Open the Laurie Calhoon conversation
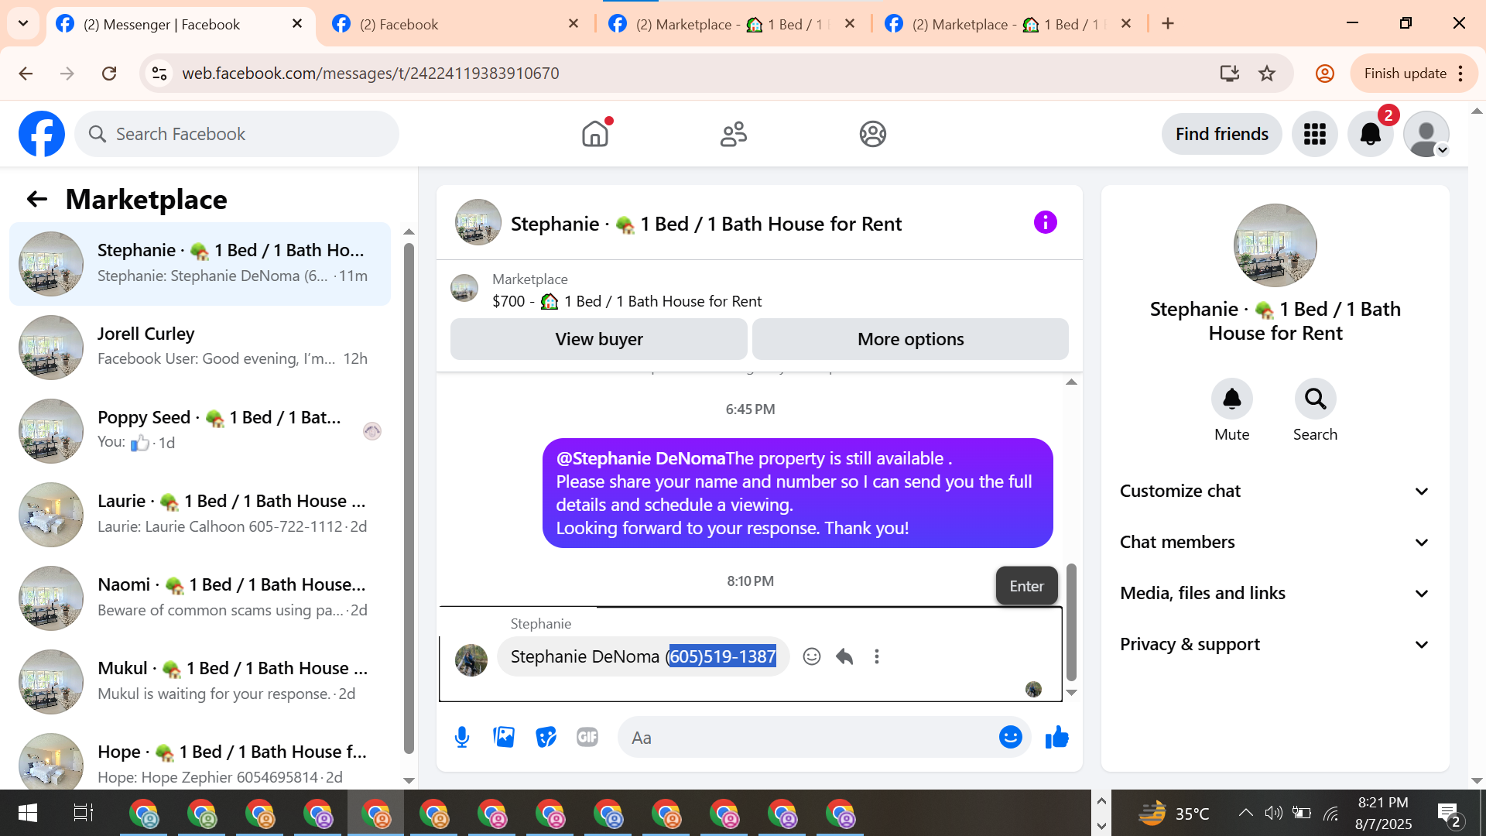 tap(200, 514)
